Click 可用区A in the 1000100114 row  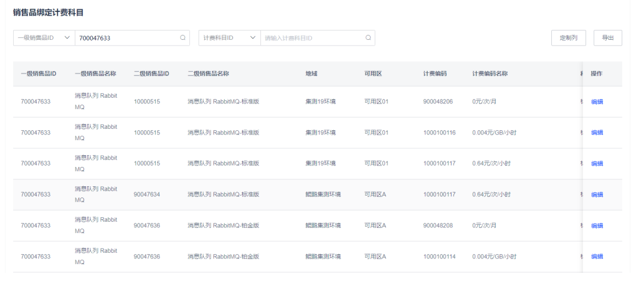(x=375, y=257)
